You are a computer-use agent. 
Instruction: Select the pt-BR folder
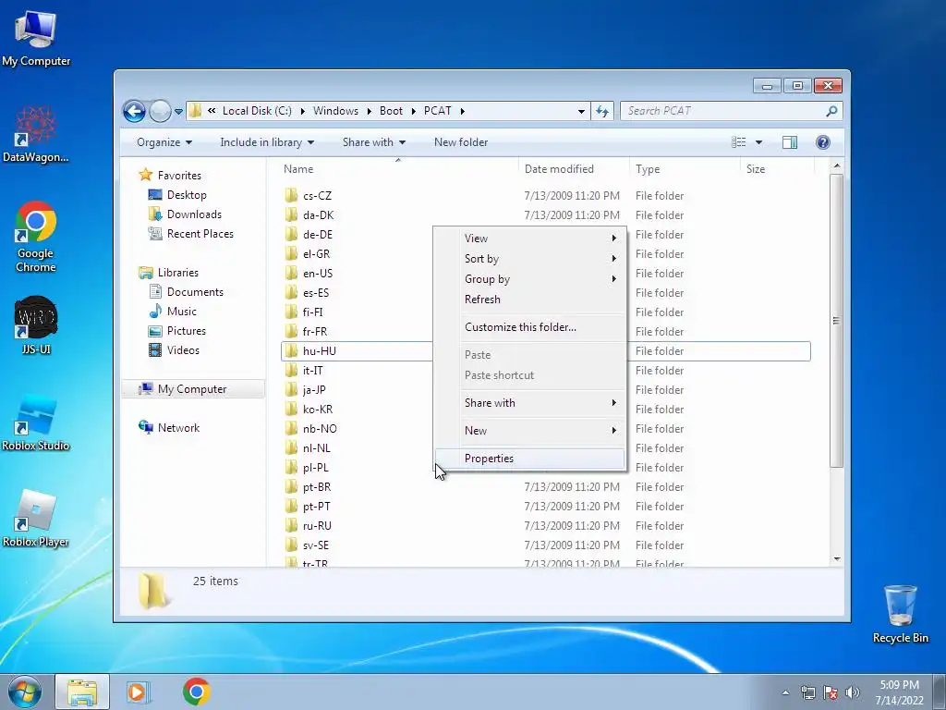317,486
